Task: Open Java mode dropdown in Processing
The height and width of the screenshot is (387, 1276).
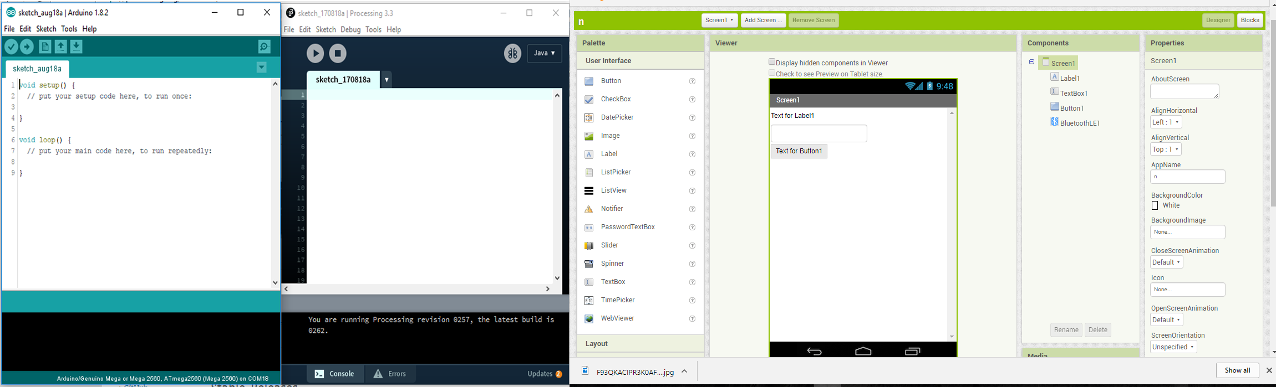Action: tap(545, 53)
